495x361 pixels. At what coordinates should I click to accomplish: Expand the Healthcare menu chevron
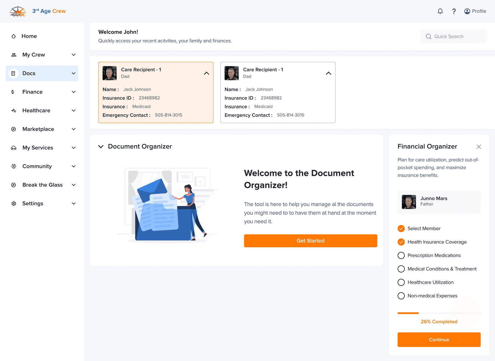pyautogui.click(x=74, y=111)
